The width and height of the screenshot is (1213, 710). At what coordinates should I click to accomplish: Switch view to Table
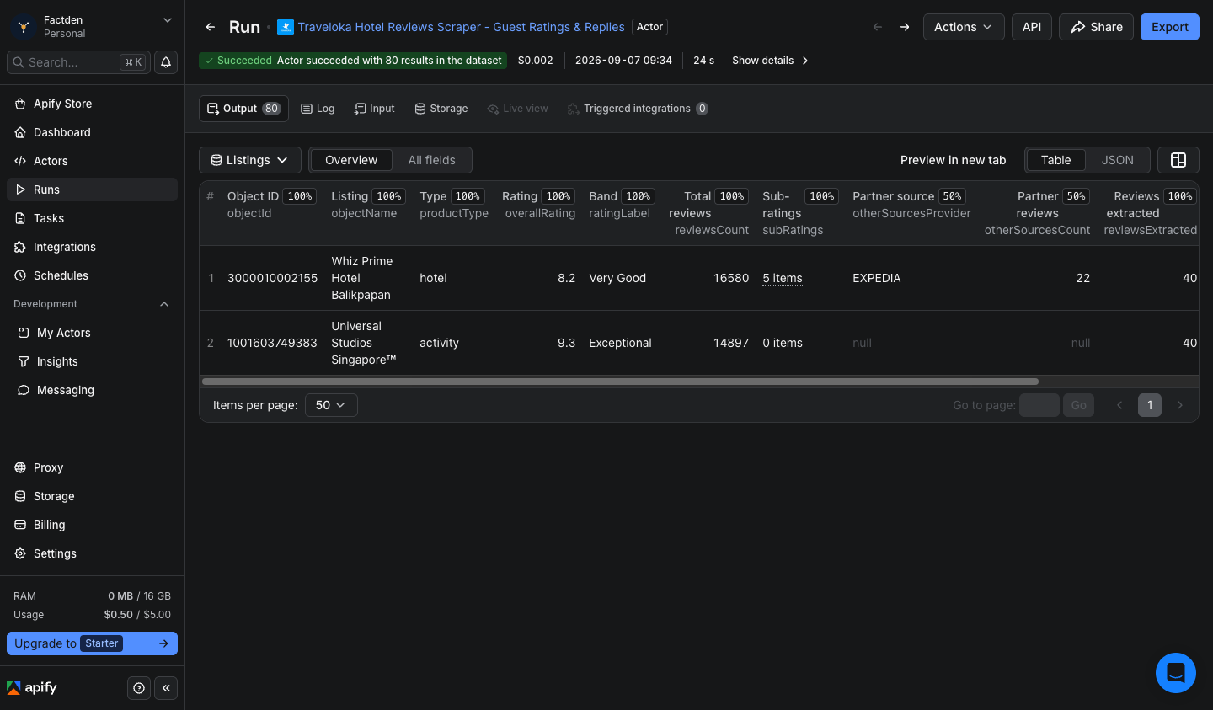point(1055,160)
